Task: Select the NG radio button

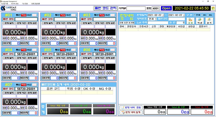Action: click(209, 15)
